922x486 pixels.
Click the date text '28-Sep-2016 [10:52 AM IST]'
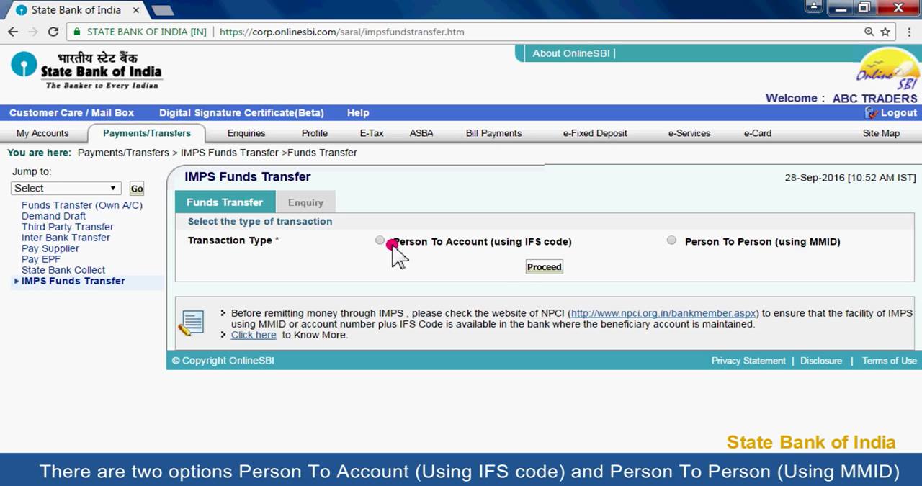coord(850,178)
